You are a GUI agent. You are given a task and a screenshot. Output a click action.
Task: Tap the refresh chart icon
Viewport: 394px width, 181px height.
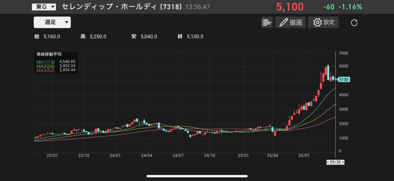tap(354, 23)
